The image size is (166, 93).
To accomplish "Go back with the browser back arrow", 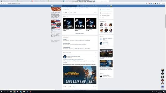I will (x=1, y=3).
